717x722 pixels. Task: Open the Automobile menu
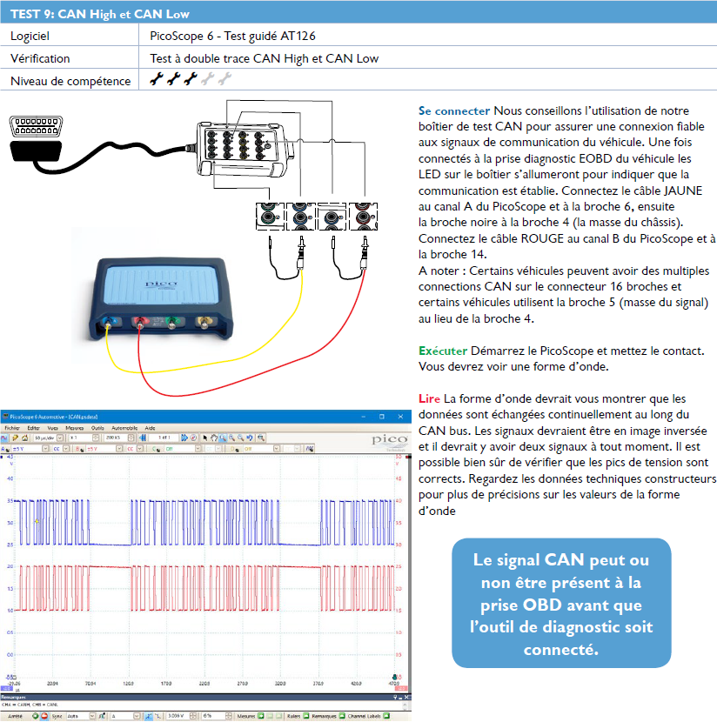[x=124, y=428]
